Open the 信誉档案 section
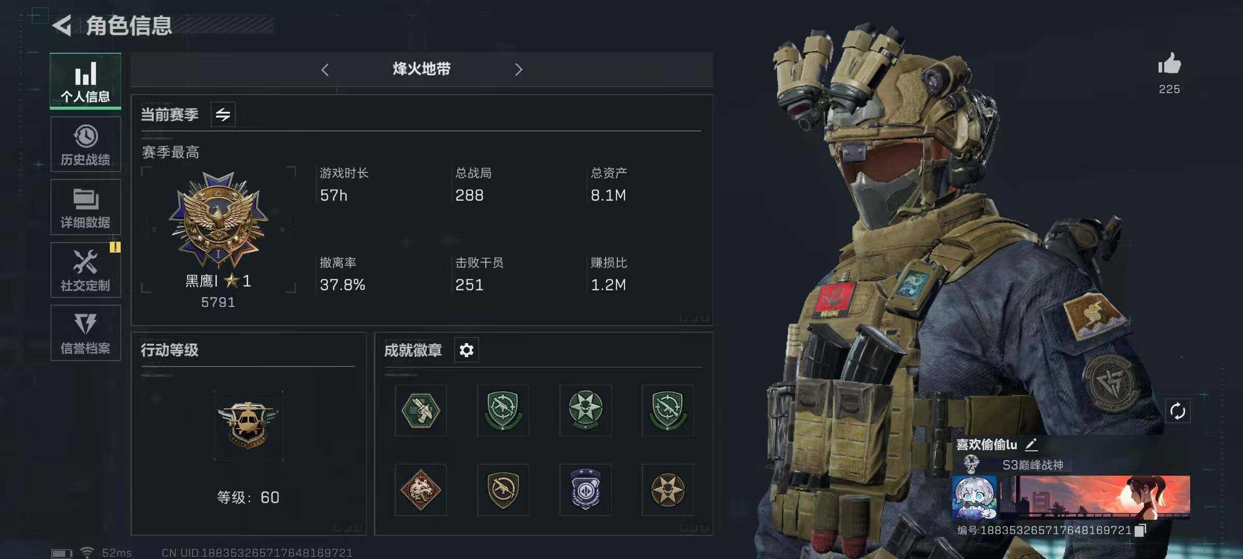Screen dimensions: 1243x559 pyautogui.click(x=85, y=333)
